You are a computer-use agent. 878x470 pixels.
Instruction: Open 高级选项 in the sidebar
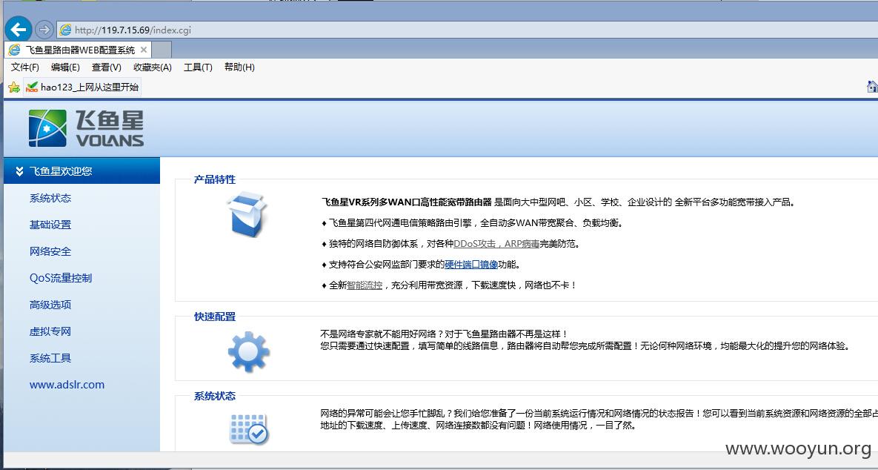50,305
